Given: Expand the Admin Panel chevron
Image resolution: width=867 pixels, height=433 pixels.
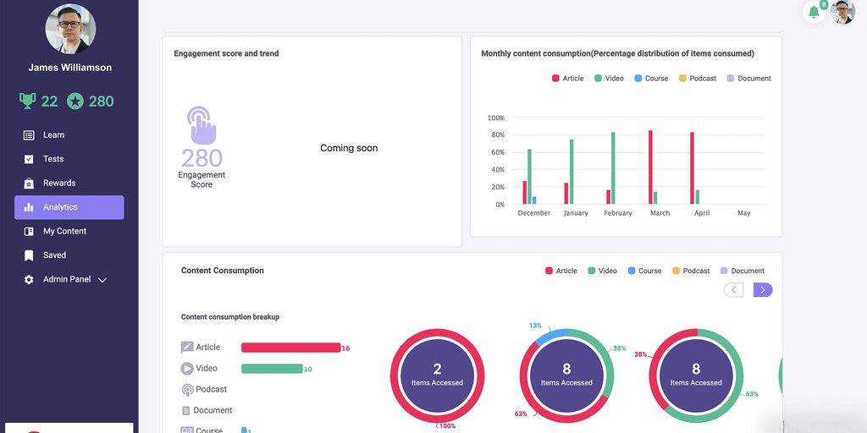Looking at the screenshot, I should click(102, 280).
